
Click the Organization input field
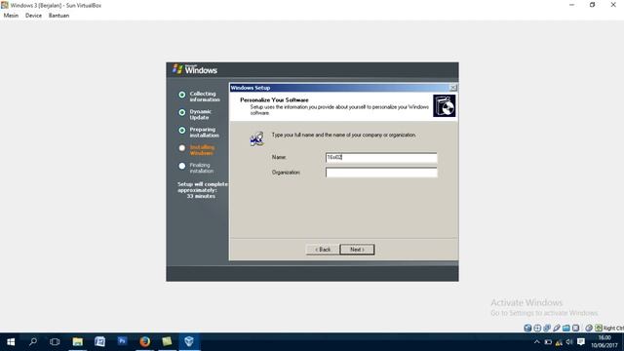[x=381, y=173]
